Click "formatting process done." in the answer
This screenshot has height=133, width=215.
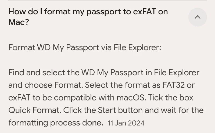click(x=56, y=123)
